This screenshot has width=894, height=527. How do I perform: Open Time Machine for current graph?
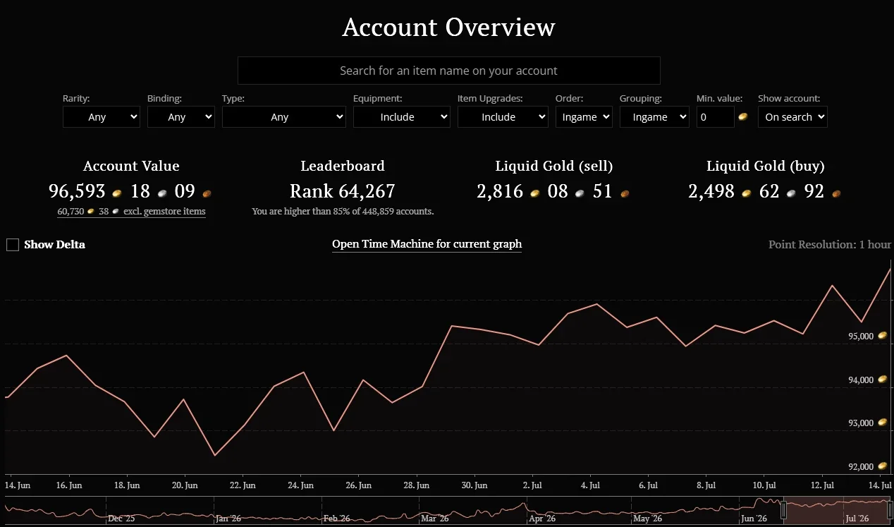[427, 244]
